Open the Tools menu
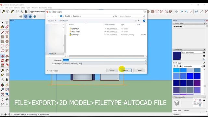The image size is (208, 117). (x=28, y=8)
